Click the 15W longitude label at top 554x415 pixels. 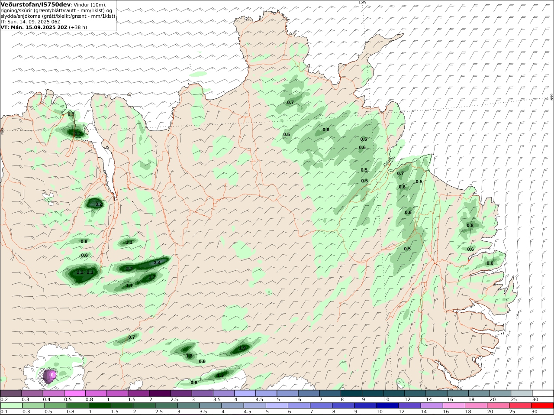coord(362,2)
